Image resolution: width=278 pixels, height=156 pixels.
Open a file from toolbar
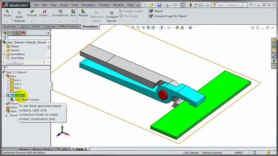pyautogui.click(x=151, y=5)
